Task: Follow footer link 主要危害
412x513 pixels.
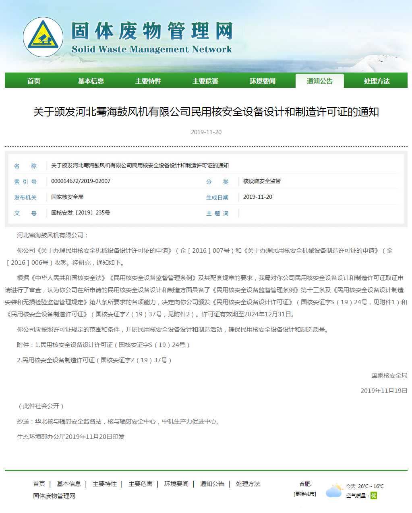Action: (x=141, y=484)
